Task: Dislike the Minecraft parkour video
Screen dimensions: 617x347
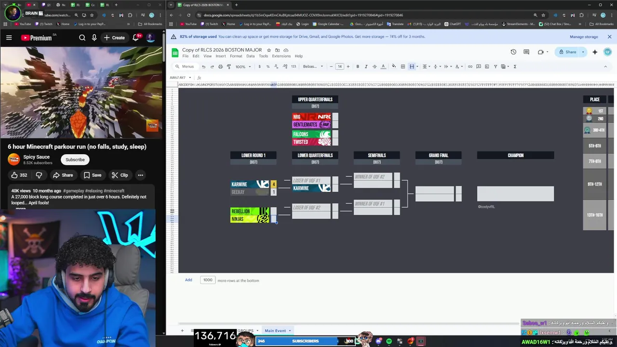Action: point(39,175)
